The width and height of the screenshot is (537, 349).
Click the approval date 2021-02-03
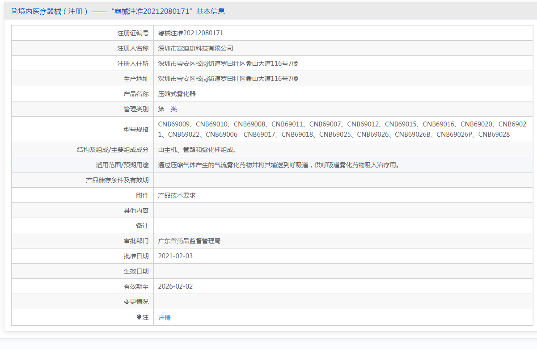pos(175,256)
